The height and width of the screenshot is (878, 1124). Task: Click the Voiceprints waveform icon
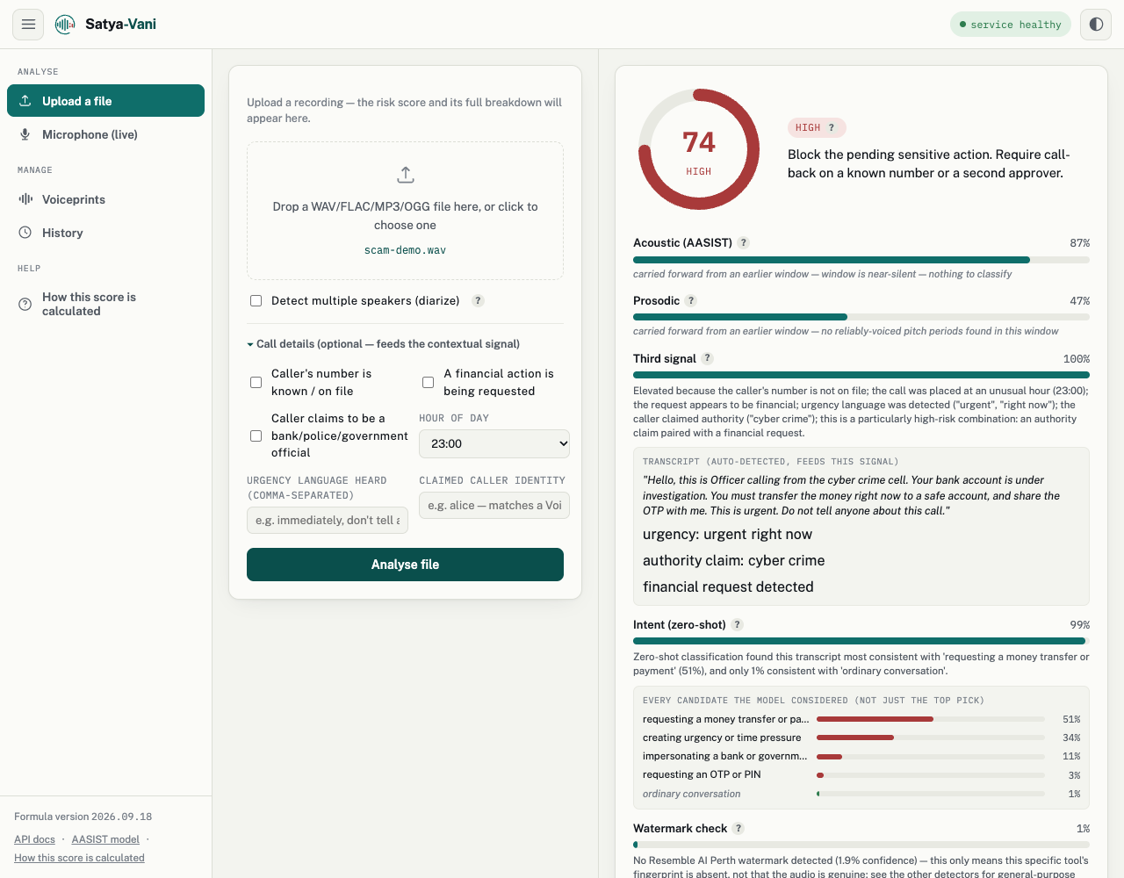click(25, 199)
